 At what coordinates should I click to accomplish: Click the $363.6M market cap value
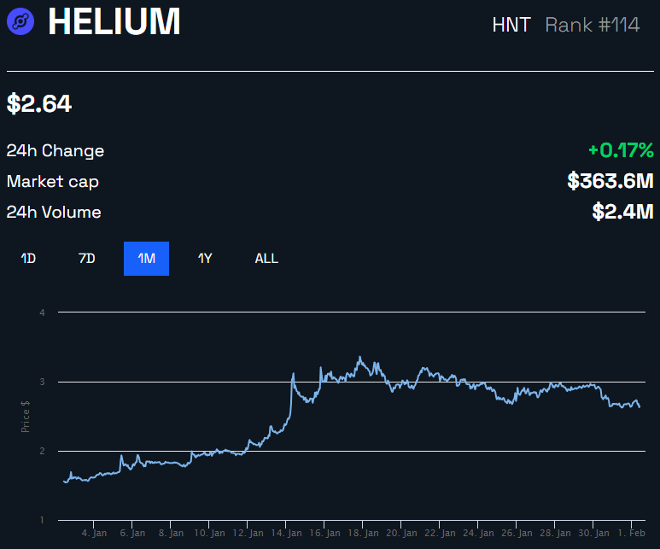[x=610, y=181]
